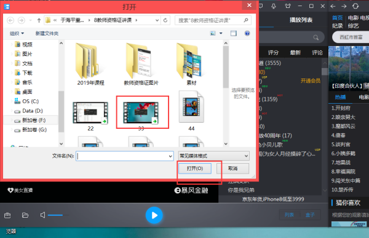Image resolution: width=369 pixels, height=238 pixels.
Task: Change the file view layout icon
Action: point(213,33)
